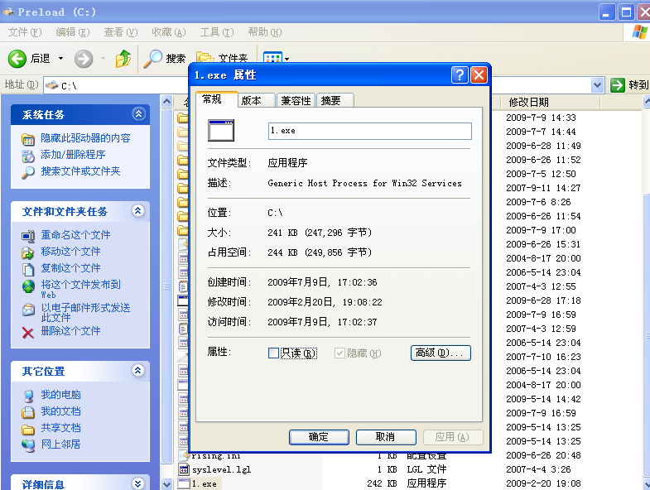
Task: Open the Favorites menu
Action: 169,32
